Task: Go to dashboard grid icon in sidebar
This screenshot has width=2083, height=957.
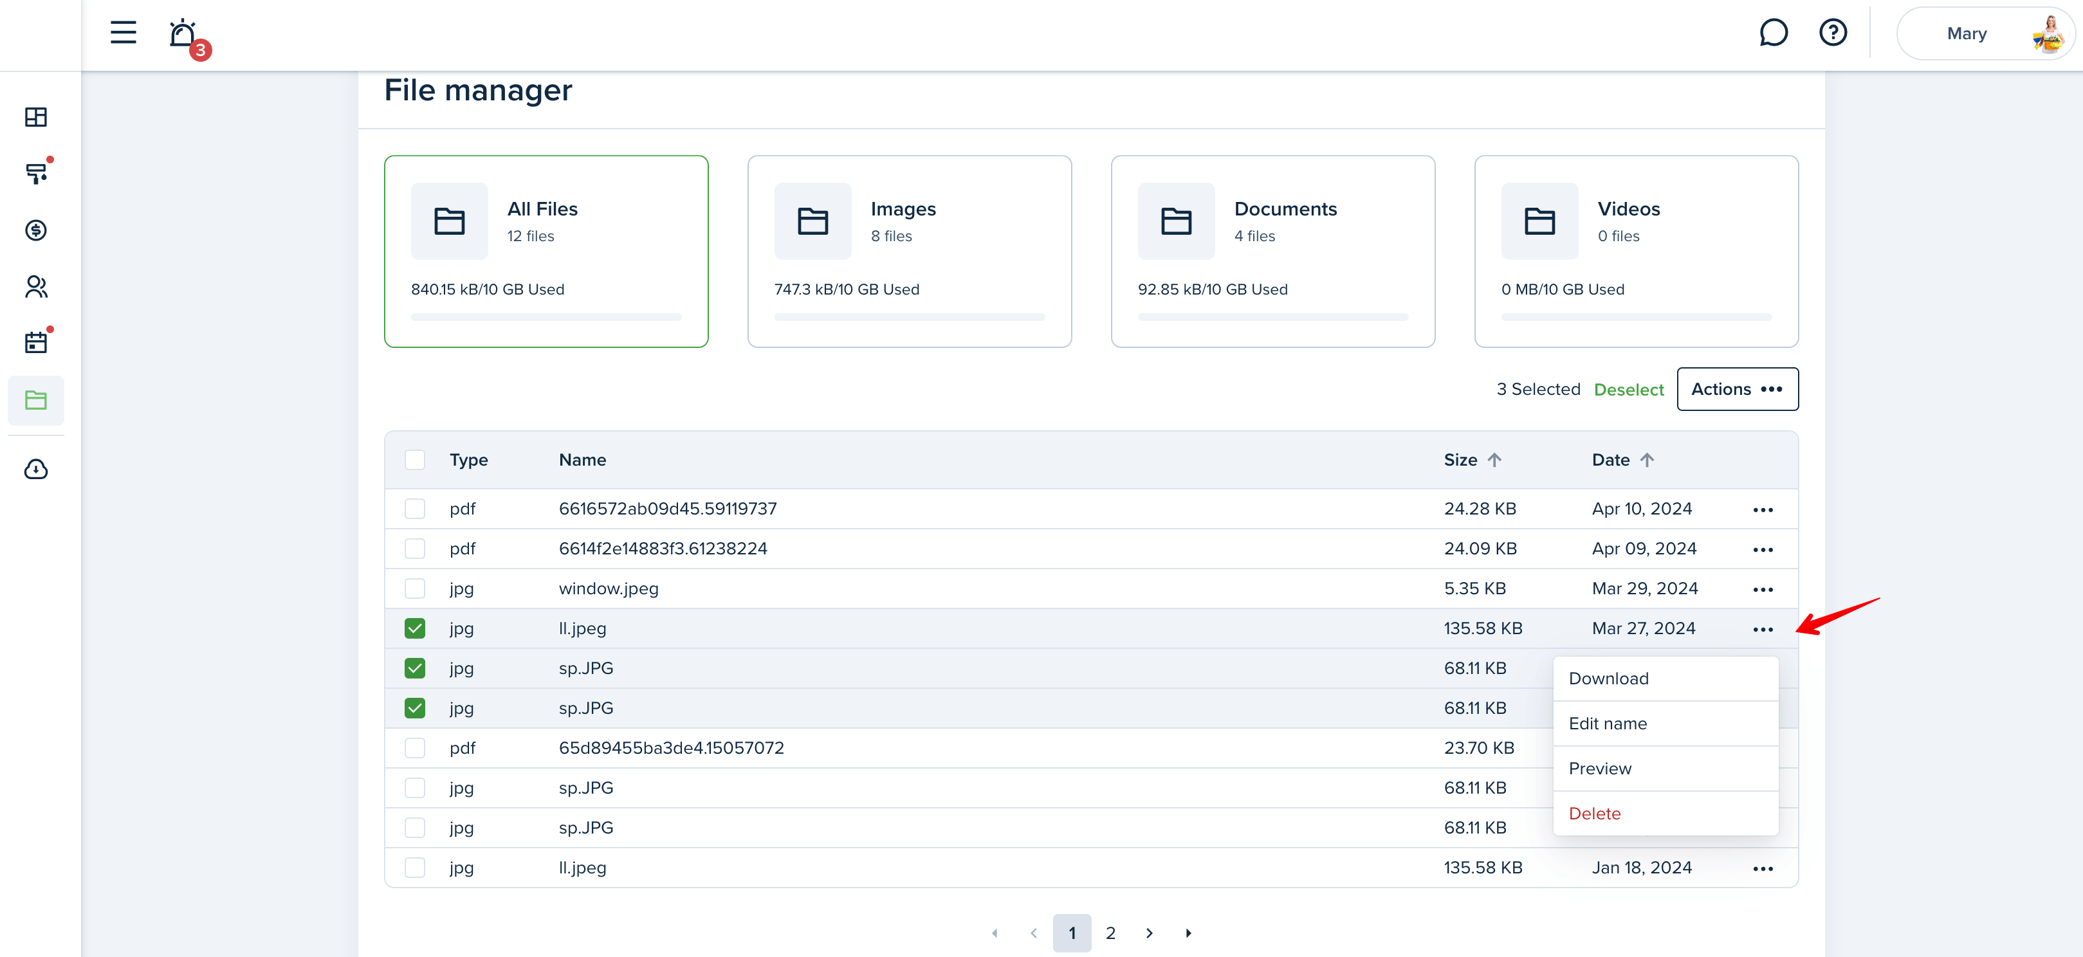Action: pos(35,117)
